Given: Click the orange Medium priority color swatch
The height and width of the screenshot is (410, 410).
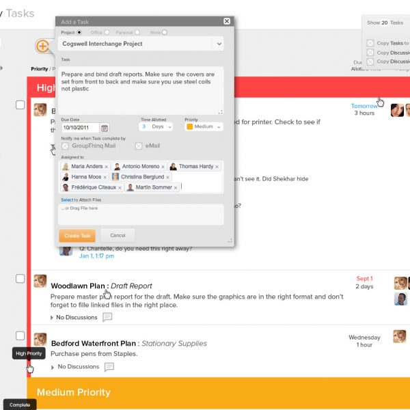Looking at the screenshot, I should point(190,126).
